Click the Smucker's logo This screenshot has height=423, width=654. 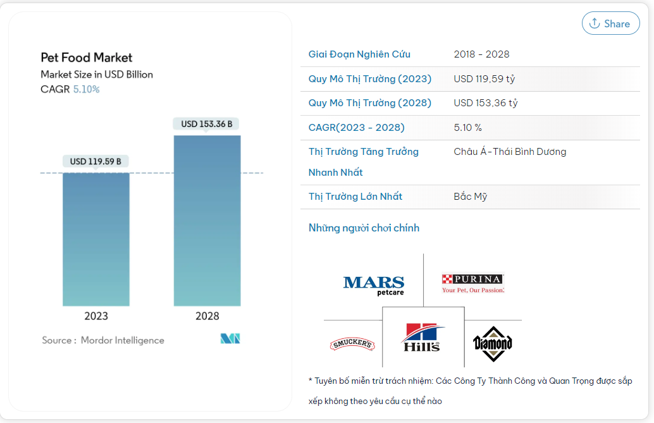tap(352, 345)
